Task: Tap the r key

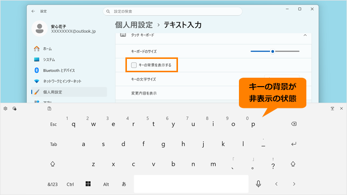Action: click(133, 124)
